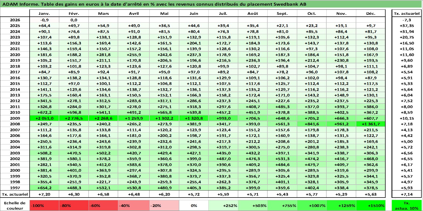423x211 pixels.
Task: Click the 0,0 cell for February 2026
Action: click(74, 20)
